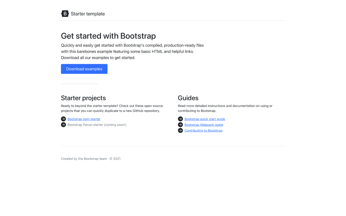Click the Starter template title text
Viewport: 346px width, 216px height.
pos(88,14)
